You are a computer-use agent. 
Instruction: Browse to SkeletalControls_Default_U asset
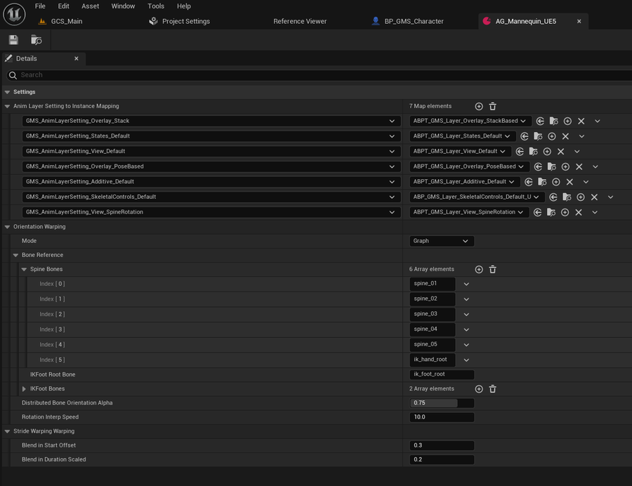pyautogui.click(x=567, y=197)
